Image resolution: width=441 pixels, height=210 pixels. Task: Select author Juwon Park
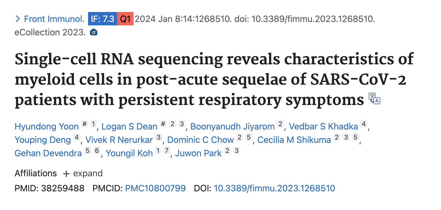(198, 153)
